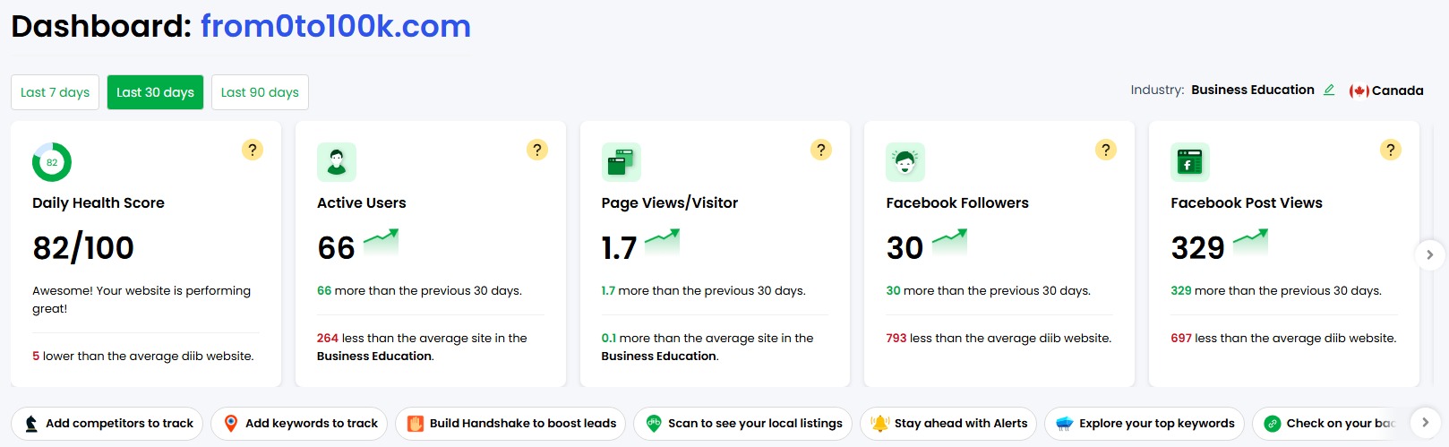
Task: Click Add keywords to track button
Action: click(x=299, y=423)
